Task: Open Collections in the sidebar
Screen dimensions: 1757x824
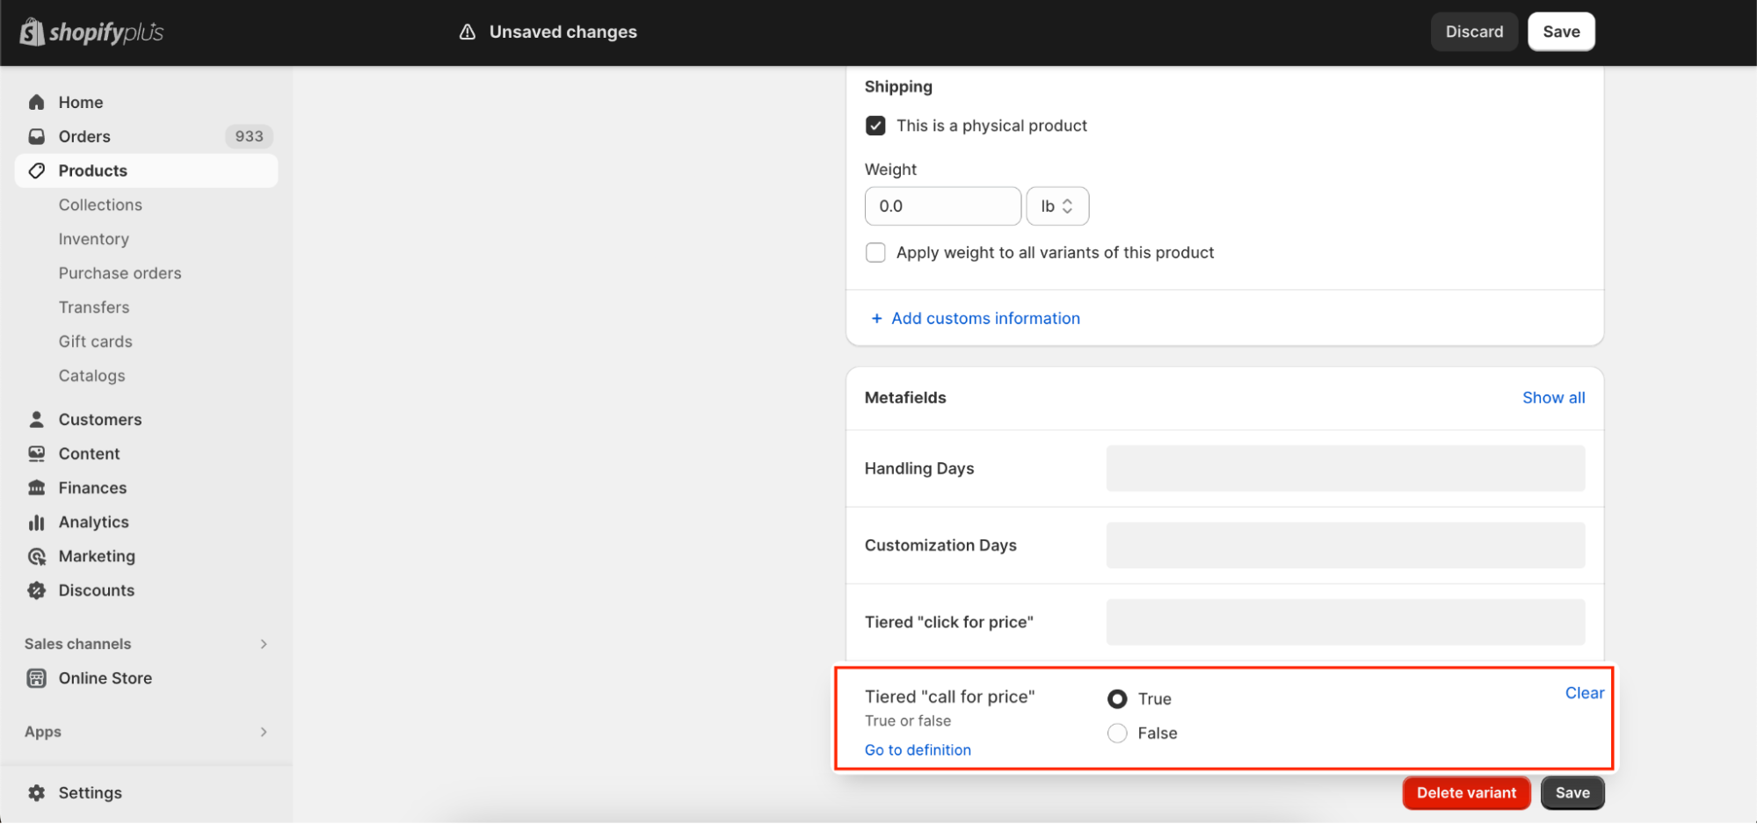Action: pyautogui.click(x=100, y=205)
